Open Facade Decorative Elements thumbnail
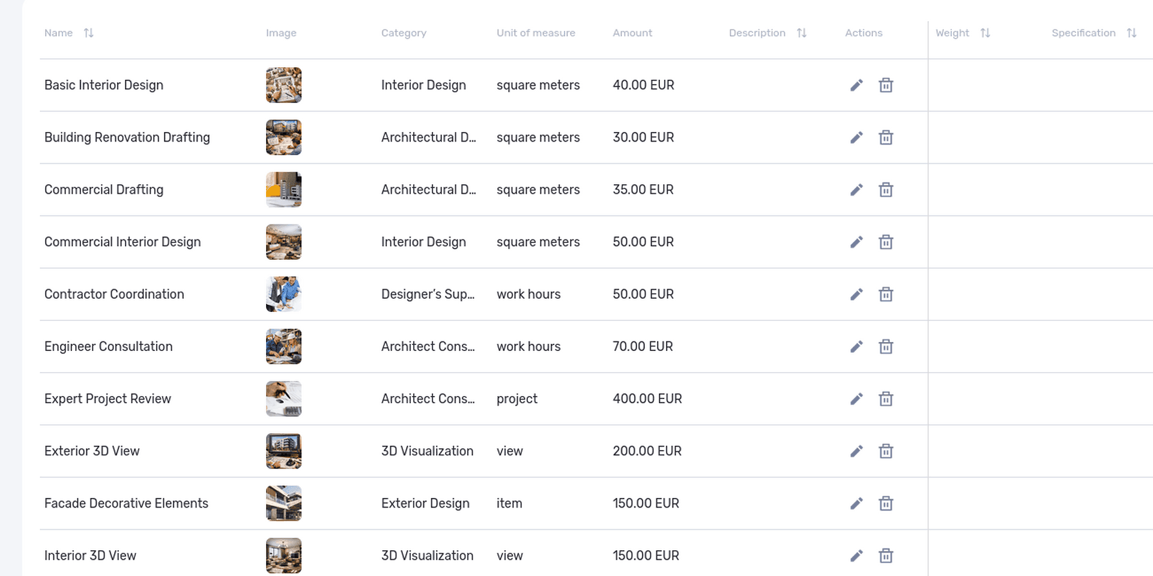 click(283, 503)
